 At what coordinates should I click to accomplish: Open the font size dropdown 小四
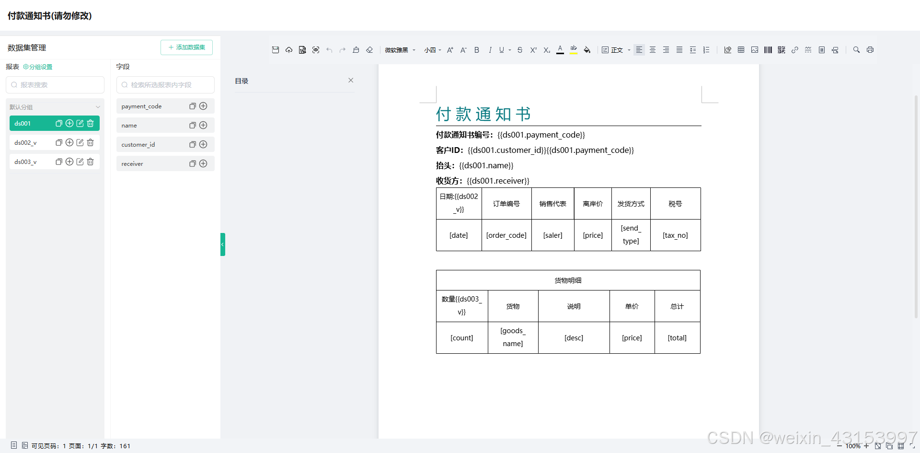pos(432,50)
